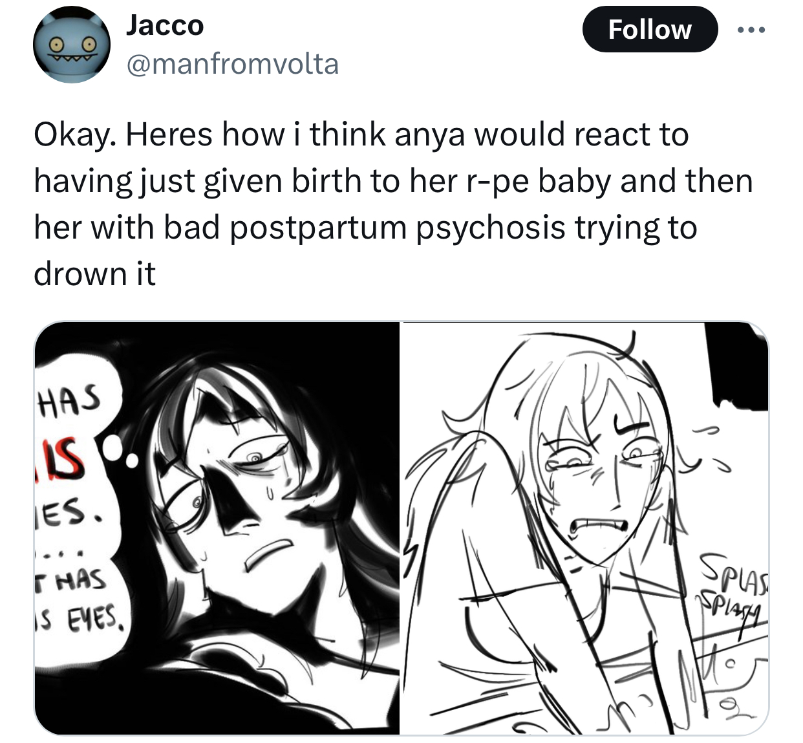The image size is (803, 743).
Task: Open the right line-sketch image
Action: (x=584, y=528)
